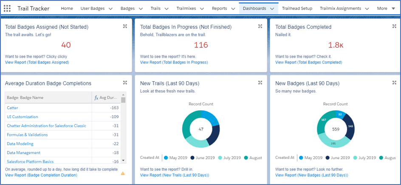Open View Report (Total Badges Assigned) link
This screenshot has width=401, height=185.
click(37, 62)
